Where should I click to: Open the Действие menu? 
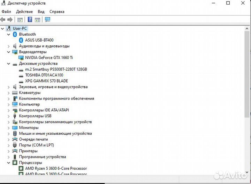(x=24, y=12)
